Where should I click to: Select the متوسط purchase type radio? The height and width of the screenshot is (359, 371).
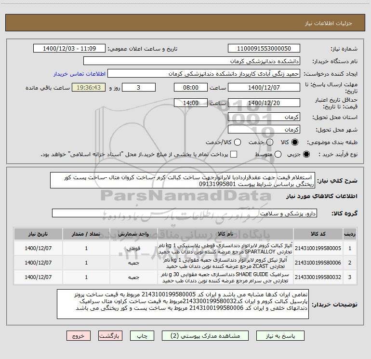click(x=278, y=154)
